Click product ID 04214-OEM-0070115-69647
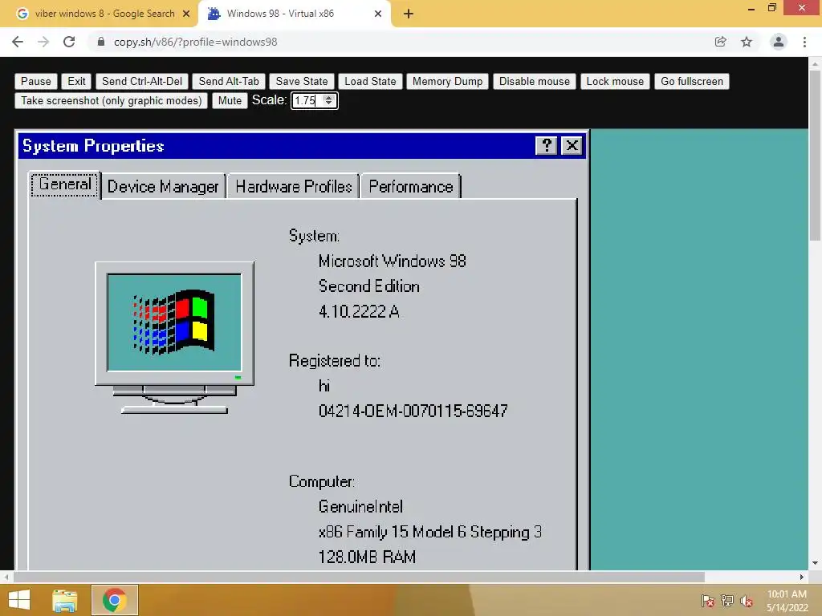This screenshot has width=822, height=616. pos(413,411)
